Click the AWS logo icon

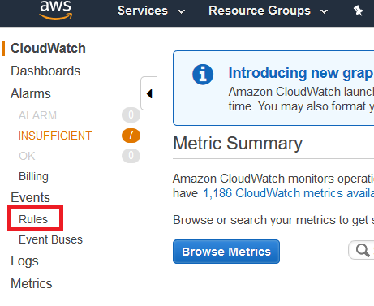pyautogui.click(x=56, y=10)
